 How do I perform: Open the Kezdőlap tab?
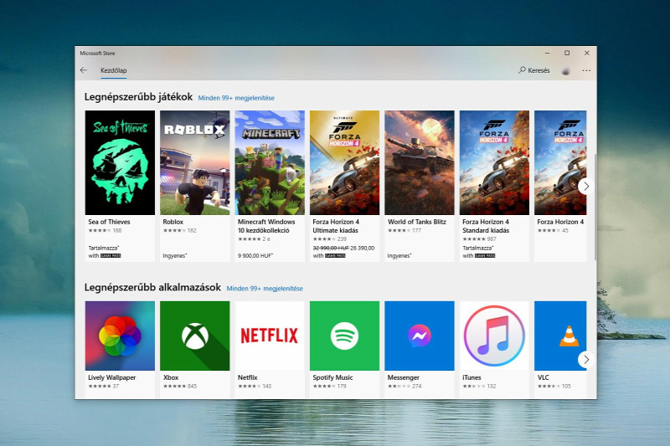click(114, 70)
